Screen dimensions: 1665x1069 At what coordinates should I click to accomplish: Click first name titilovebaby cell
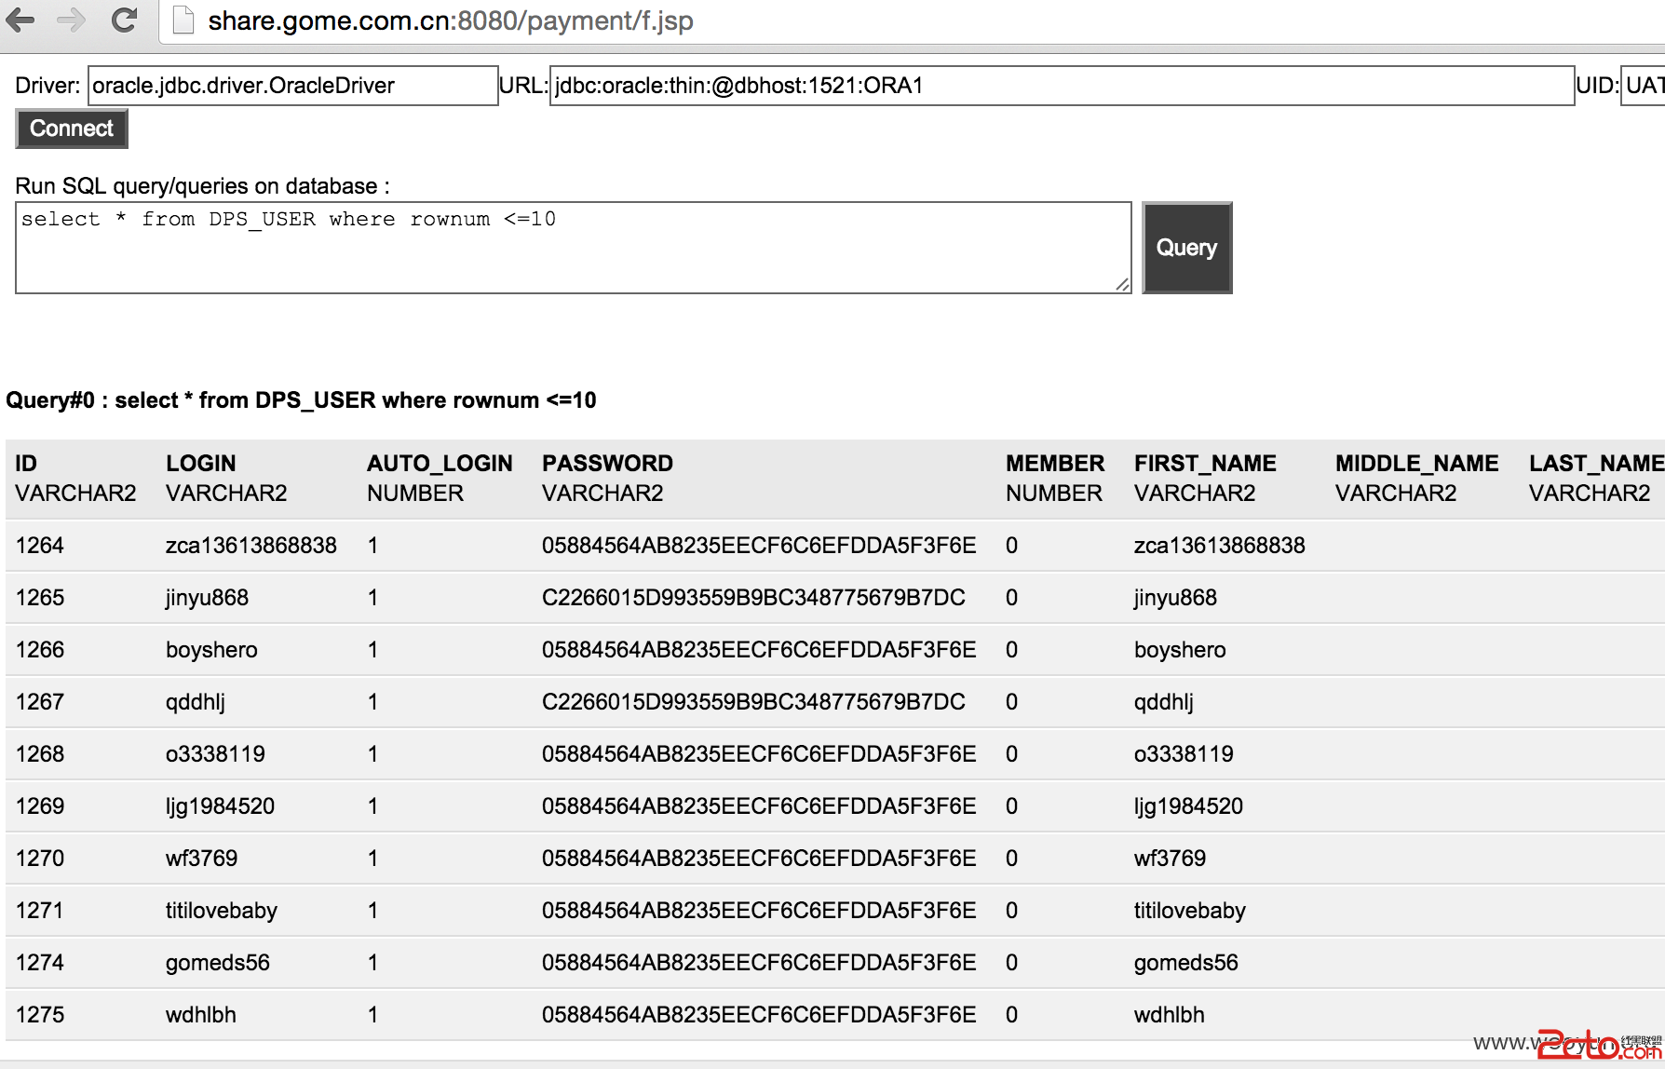[1190, 911]
